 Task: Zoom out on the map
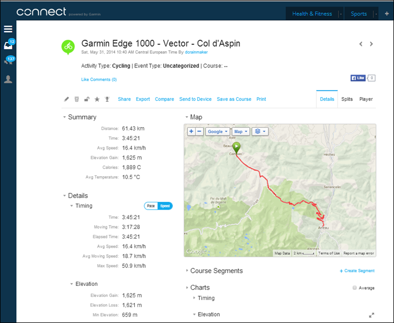point(199,131)
